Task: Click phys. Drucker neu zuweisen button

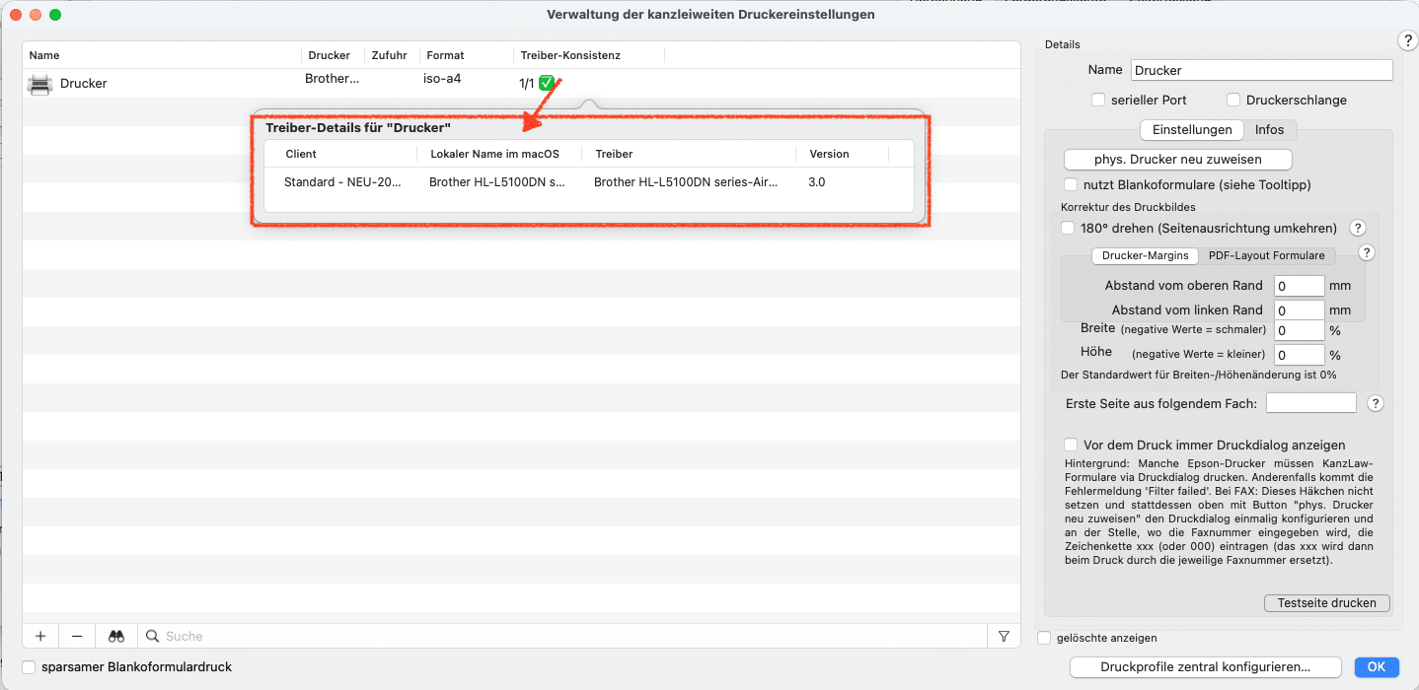Action: [1177, 159]
